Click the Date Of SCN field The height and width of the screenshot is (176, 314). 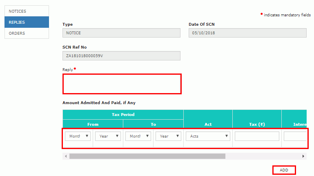[247, 33]
